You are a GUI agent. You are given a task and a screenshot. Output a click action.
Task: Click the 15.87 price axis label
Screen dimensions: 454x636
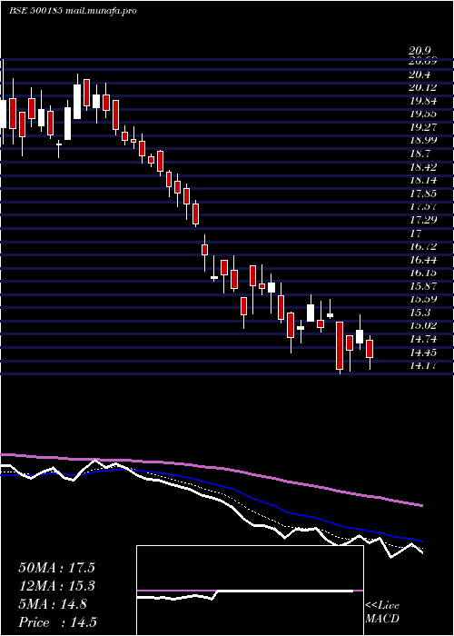tap(423, 286)
